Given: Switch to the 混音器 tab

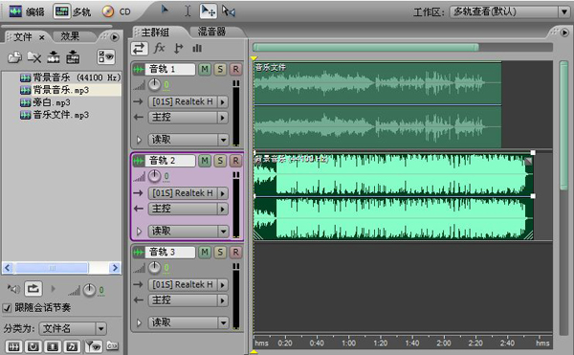Looking at the screenshot, I should pyautogui.click(x=211, y=32).
